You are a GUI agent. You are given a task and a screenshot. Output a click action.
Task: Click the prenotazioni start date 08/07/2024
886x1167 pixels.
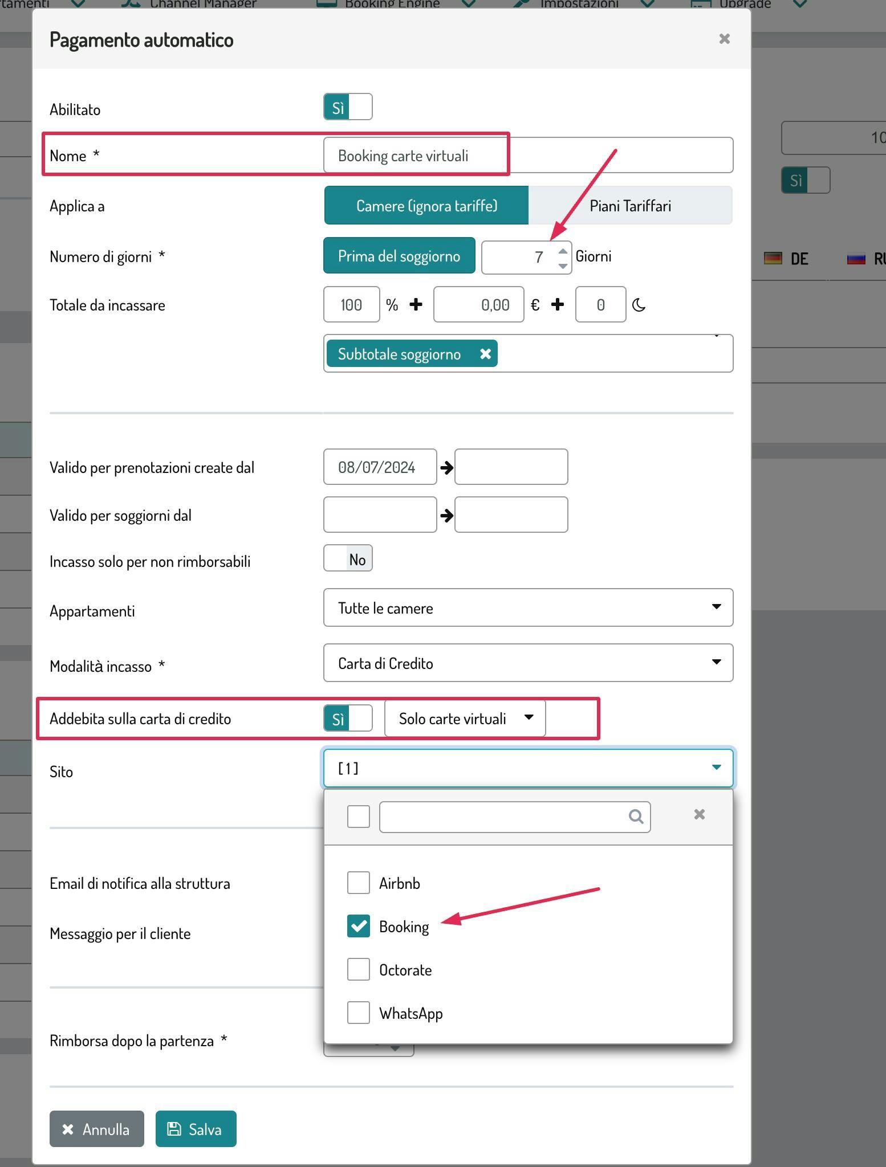pyautogui.click(x=380, y=467)
